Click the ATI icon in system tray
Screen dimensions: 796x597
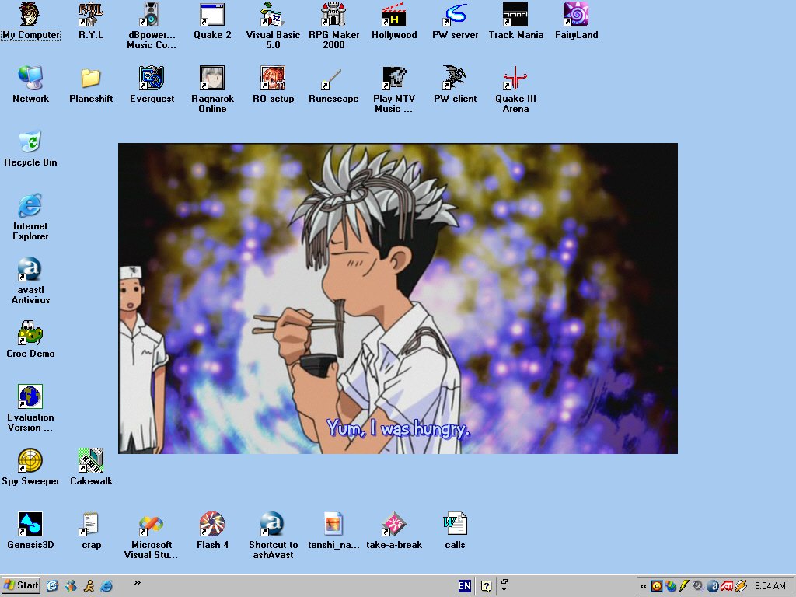coord(727,586)
